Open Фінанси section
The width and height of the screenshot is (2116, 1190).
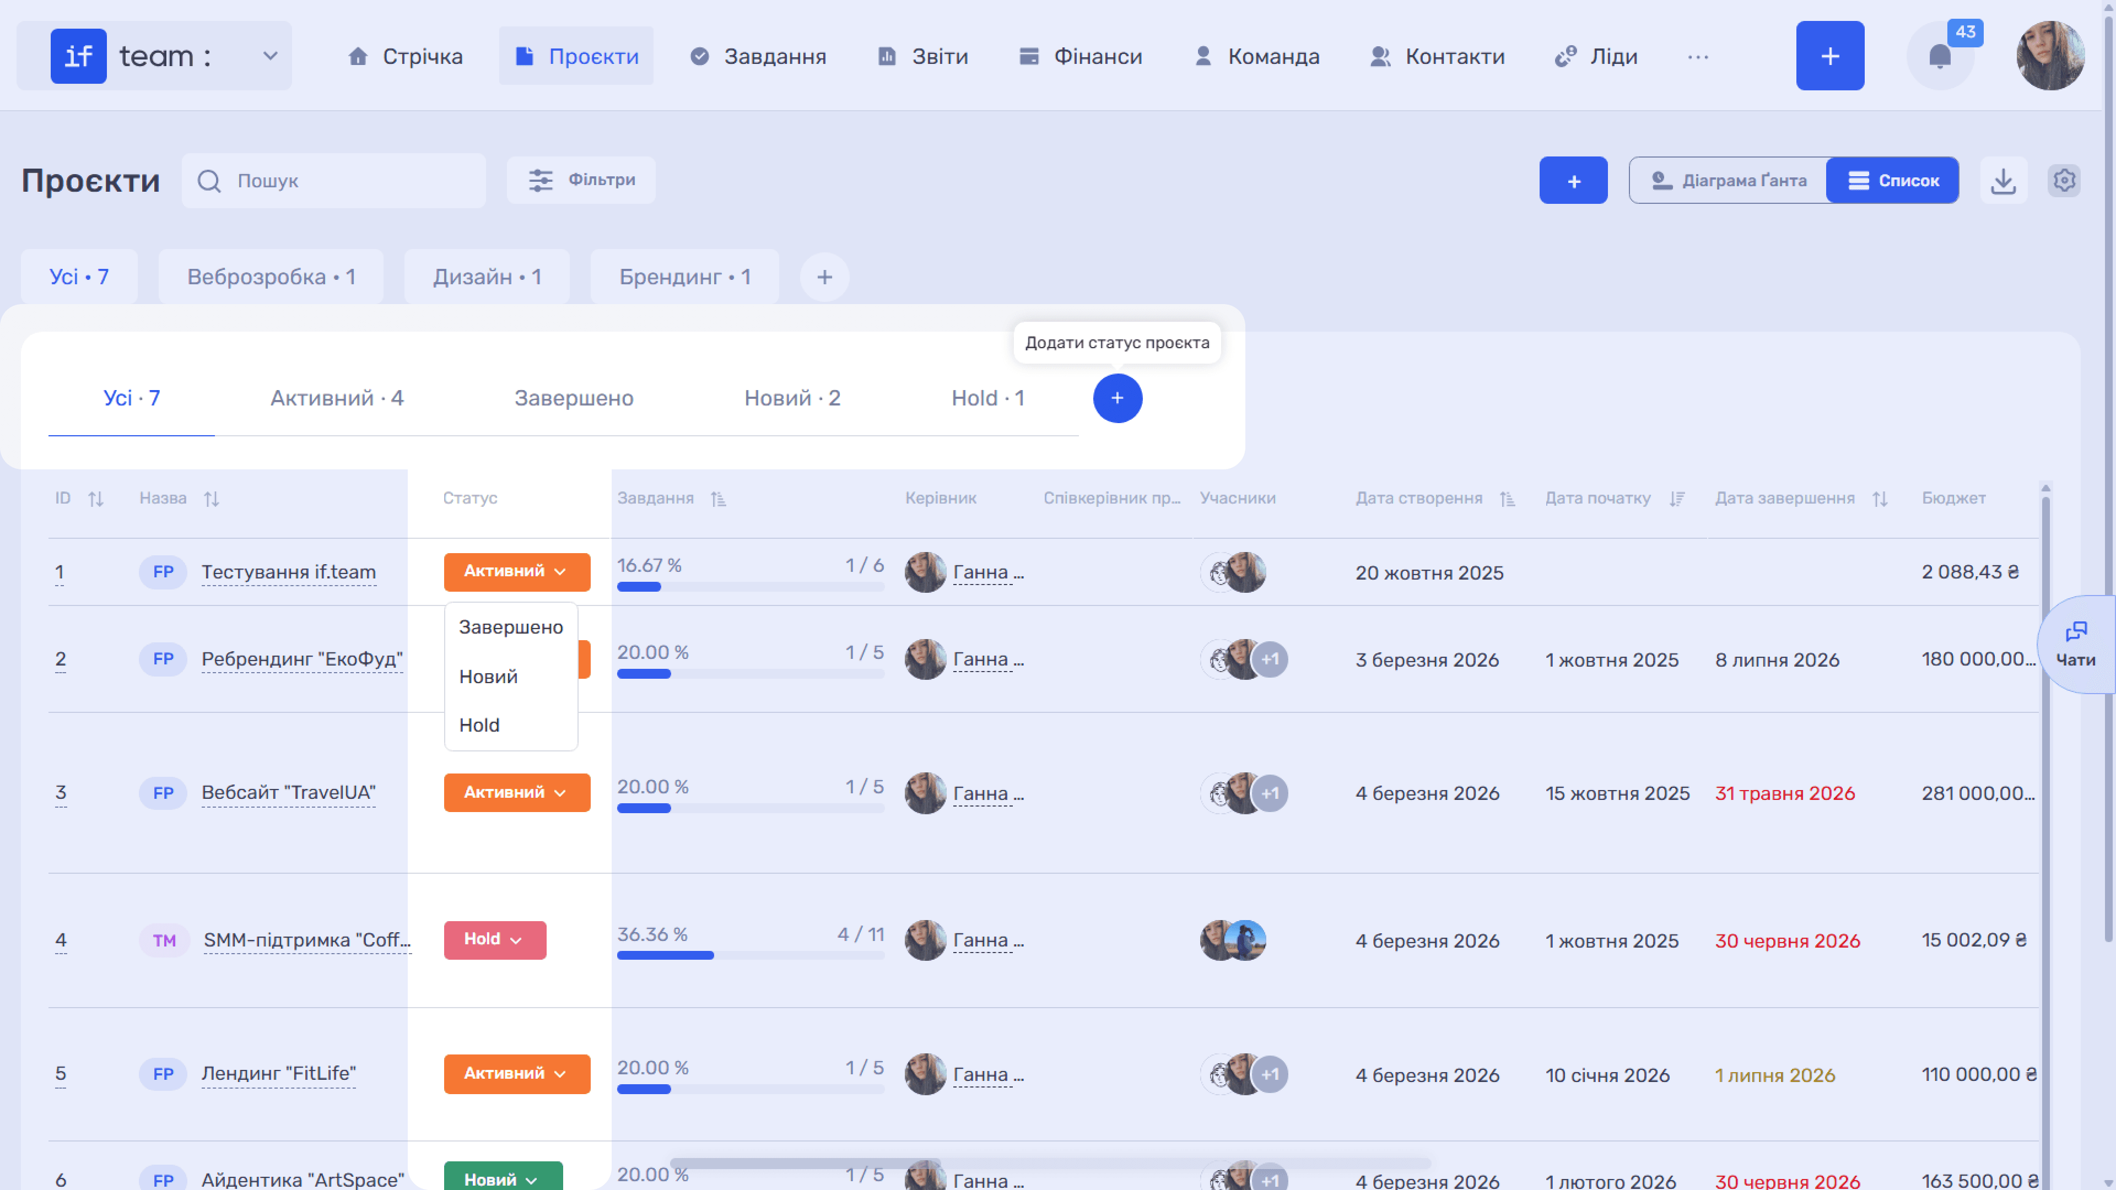pyautogui.click(x=1080, y=56)
